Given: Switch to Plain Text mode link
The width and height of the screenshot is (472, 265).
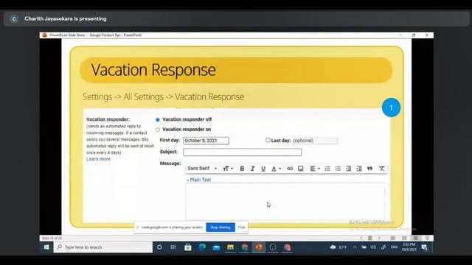Looking at the screenshot, I should click(198, 180).
